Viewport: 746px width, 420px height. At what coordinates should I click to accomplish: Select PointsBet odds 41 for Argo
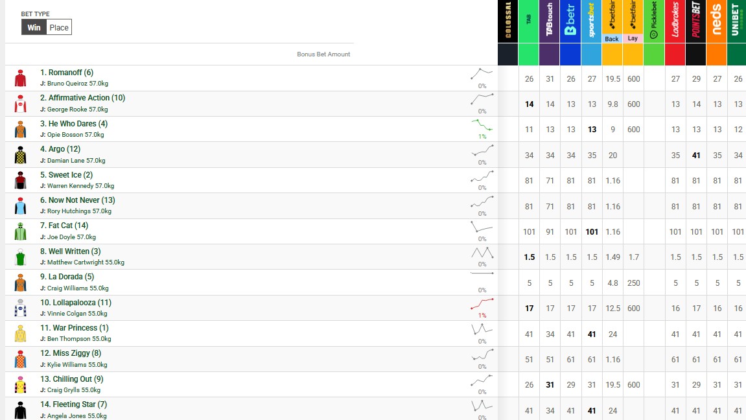click(696, 156)
